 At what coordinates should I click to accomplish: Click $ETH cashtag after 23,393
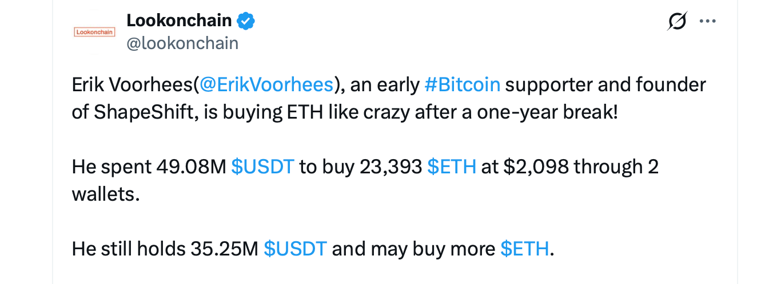click(x=451, y=167)
